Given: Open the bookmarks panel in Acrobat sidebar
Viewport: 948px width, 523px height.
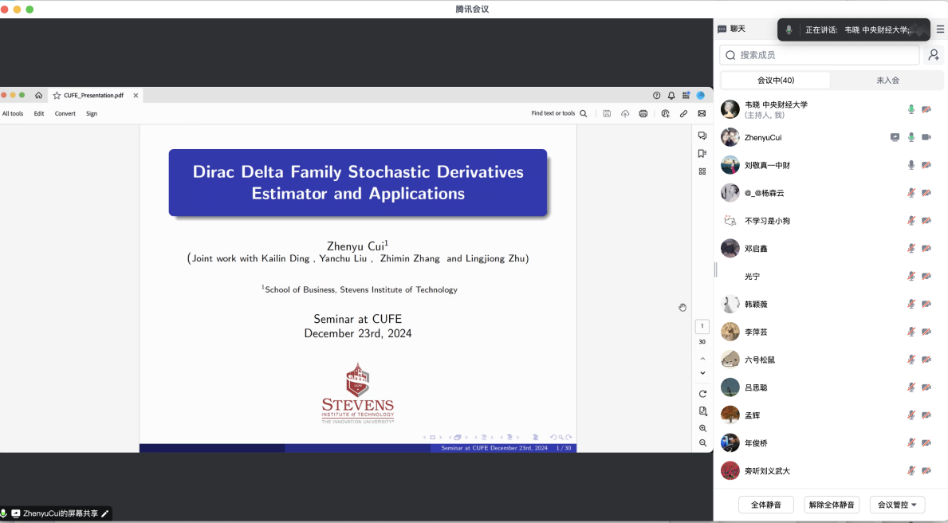Looking at the screenshot, I should [702, 154].
